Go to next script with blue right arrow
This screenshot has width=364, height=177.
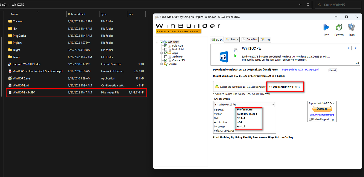pyautogui.click(x=355, y=48)
